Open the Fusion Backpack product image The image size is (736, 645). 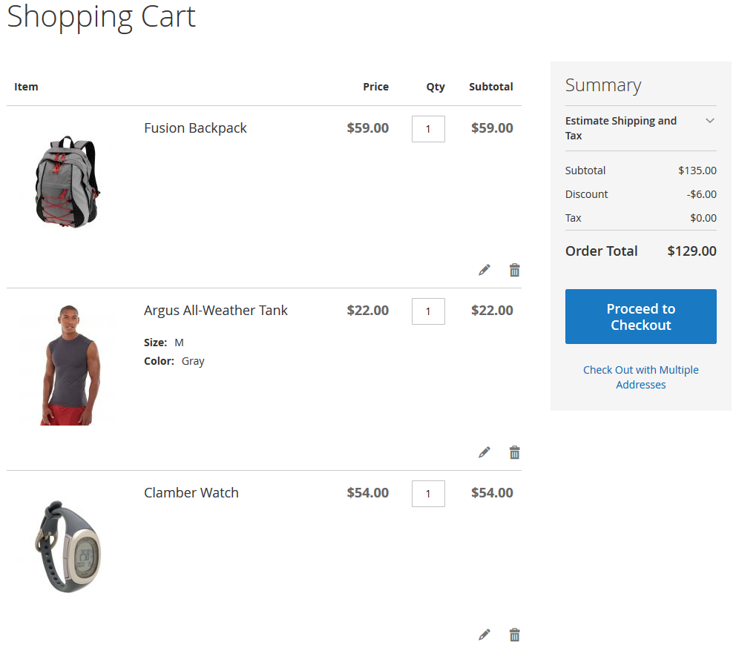68,182
